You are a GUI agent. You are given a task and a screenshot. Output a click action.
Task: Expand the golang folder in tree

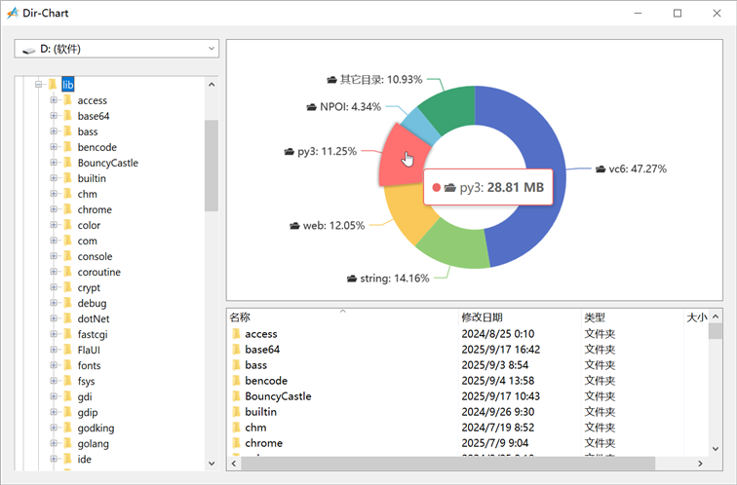(x=55, y=443)
